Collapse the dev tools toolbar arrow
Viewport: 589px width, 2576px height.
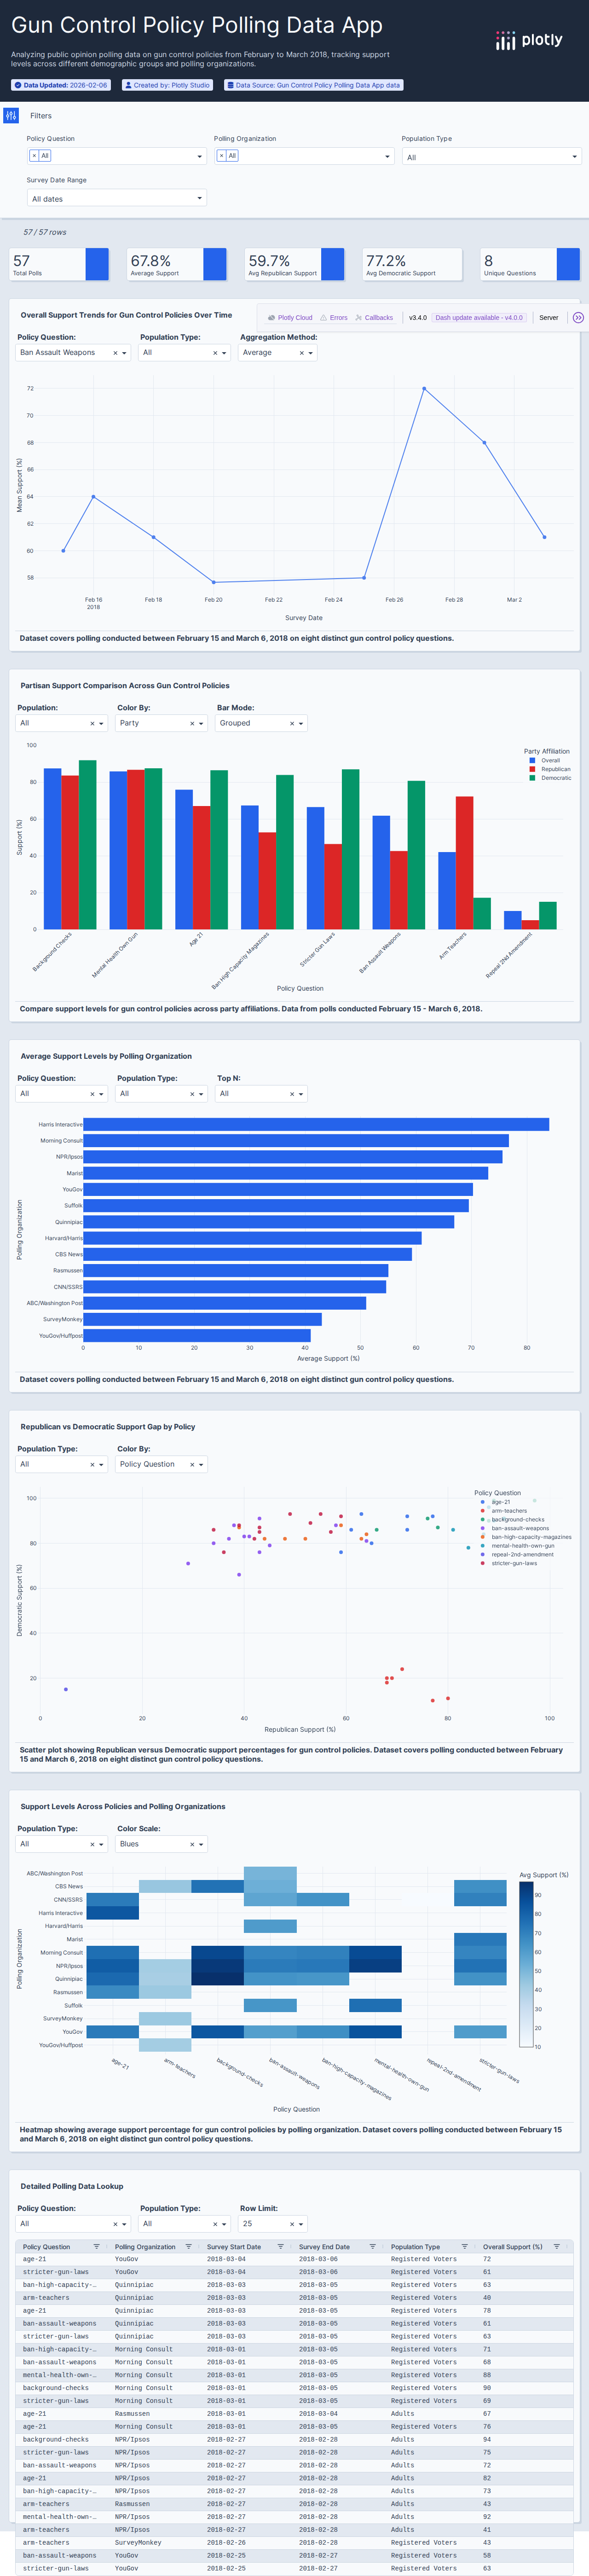(x=578, y=318)
